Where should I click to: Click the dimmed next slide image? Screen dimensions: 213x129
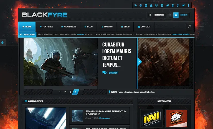(x=164, y=62)
